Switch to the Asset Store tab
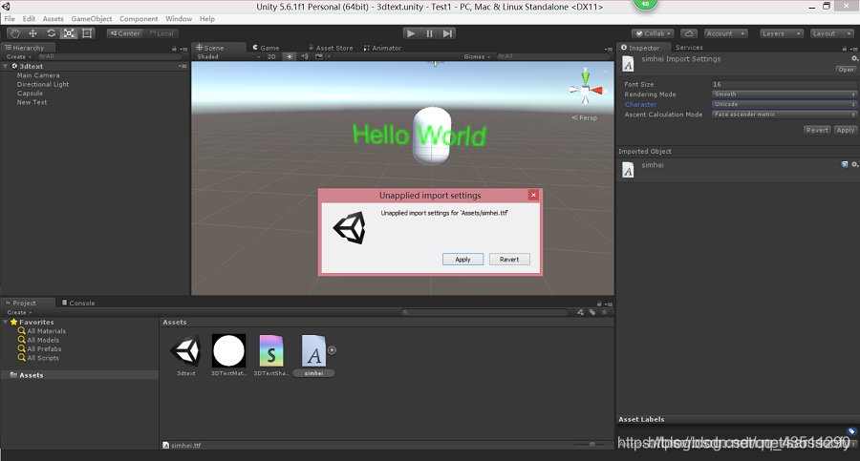 click(332, 48)
